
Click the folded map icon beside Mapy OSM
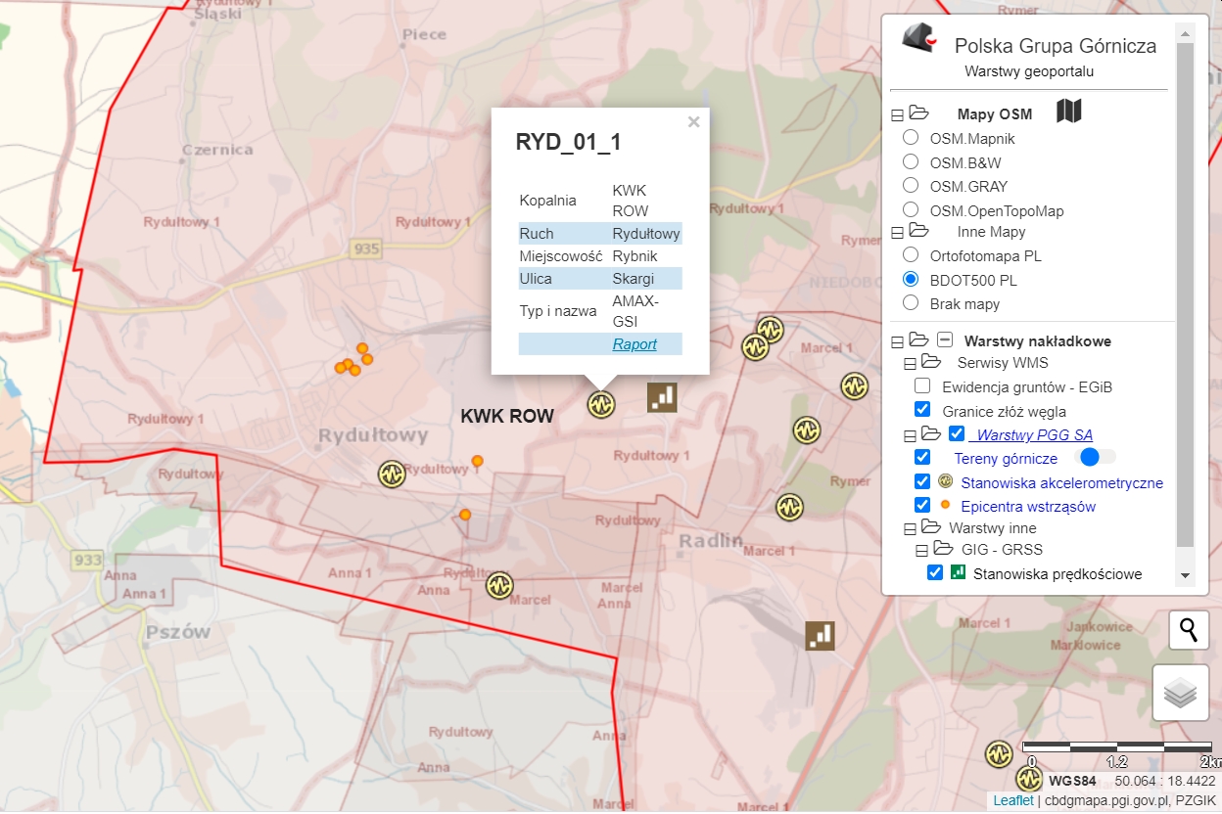click(1069, 111)
